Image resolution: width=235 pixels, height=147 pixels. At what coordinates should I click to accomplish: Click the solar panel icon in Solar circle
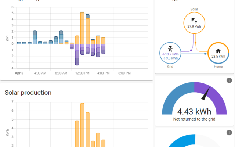coord(194,21)
